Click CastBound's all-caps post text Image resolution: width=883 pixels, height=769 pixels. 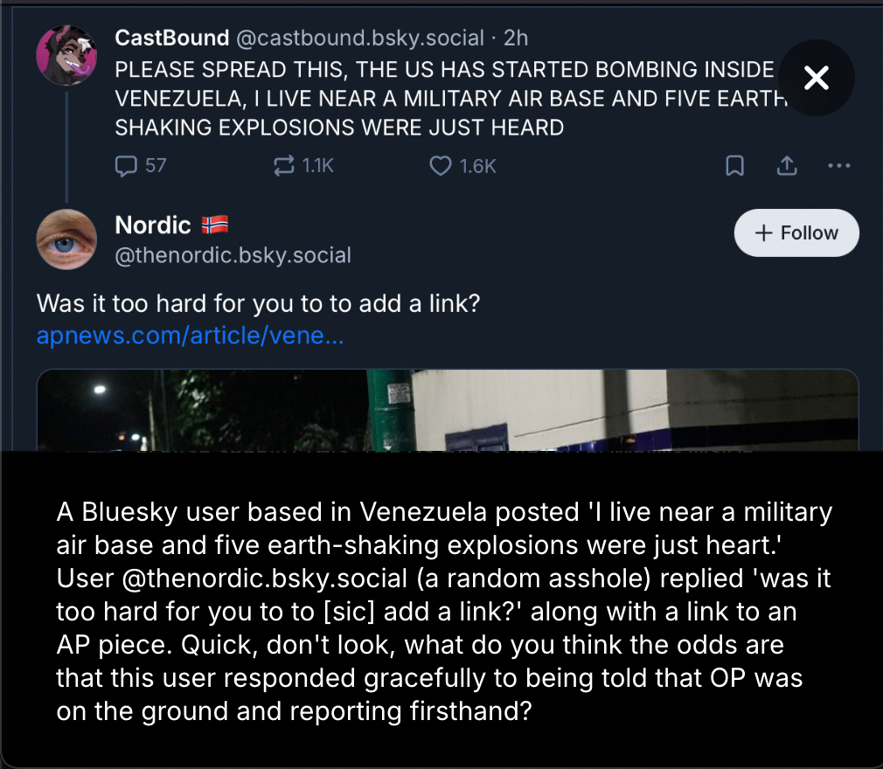(437, 99)
